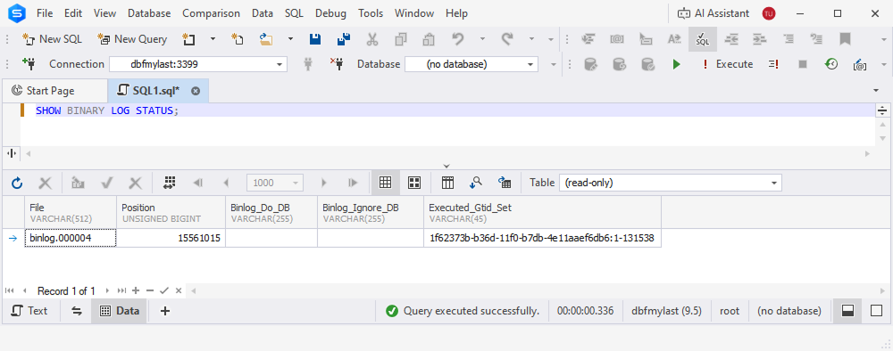Click the Open file folder icon
This screenshot has width=893, height=351.
pyautogui.click(x=266, y=39)
